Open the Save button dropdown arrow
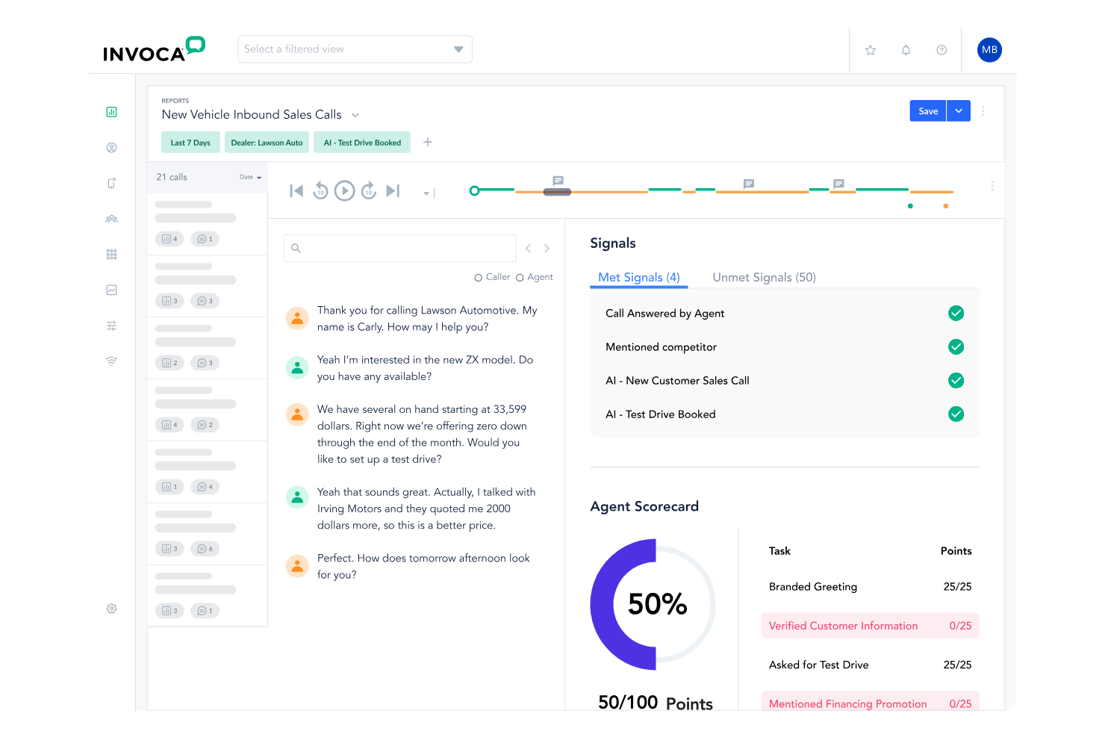Image resolution: width=1105 pixels, height=737 pixels. (959, 111)
